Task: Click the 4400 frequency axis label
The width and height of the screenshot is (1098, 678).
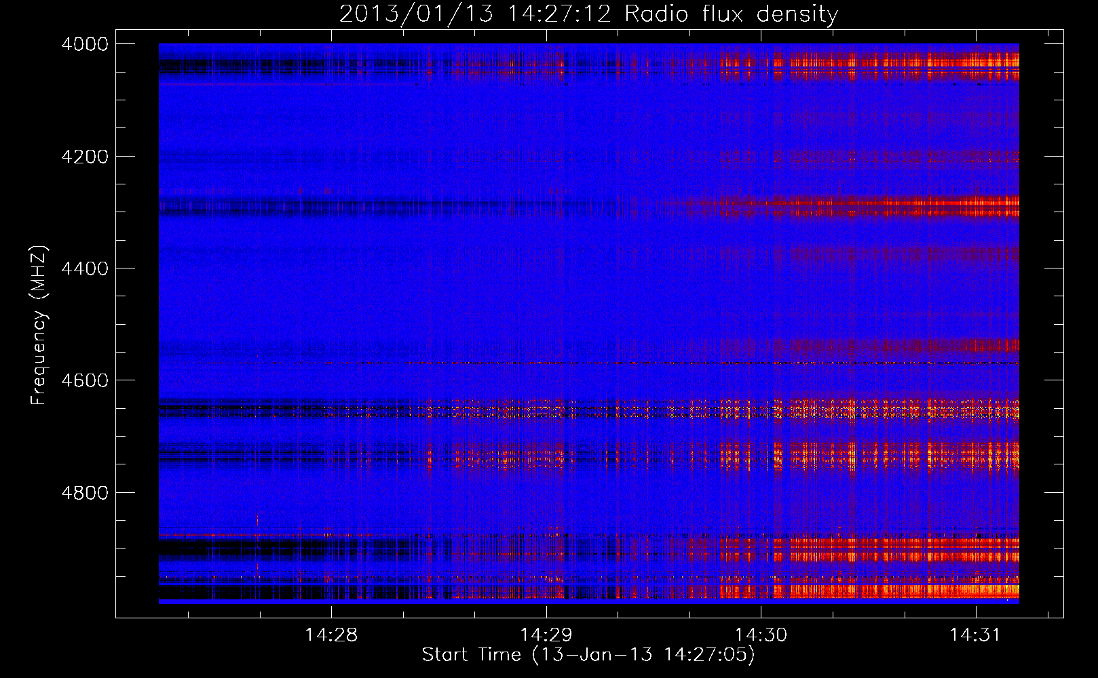Action: point(85,268)
